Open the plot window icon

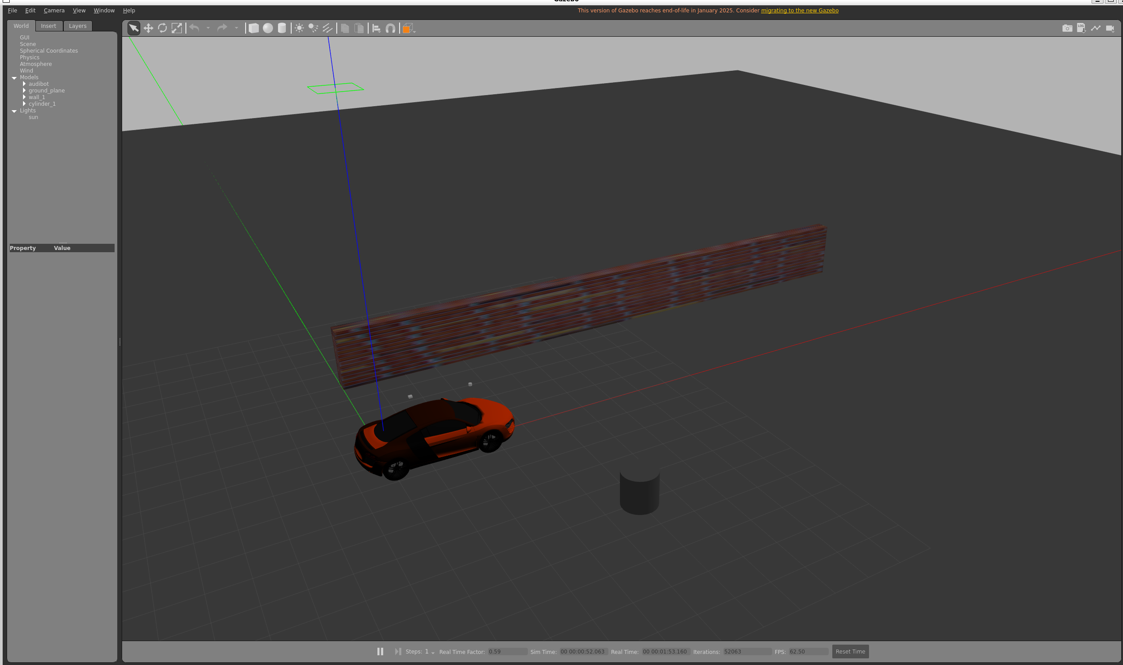pos(1095,28)
